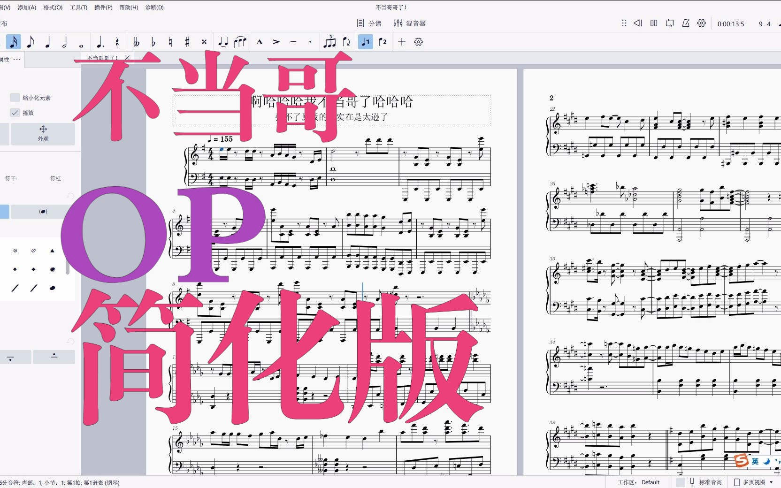Rewind playback to the start
This screenshot has width=781, height=488.
click(x=638, y=23)
